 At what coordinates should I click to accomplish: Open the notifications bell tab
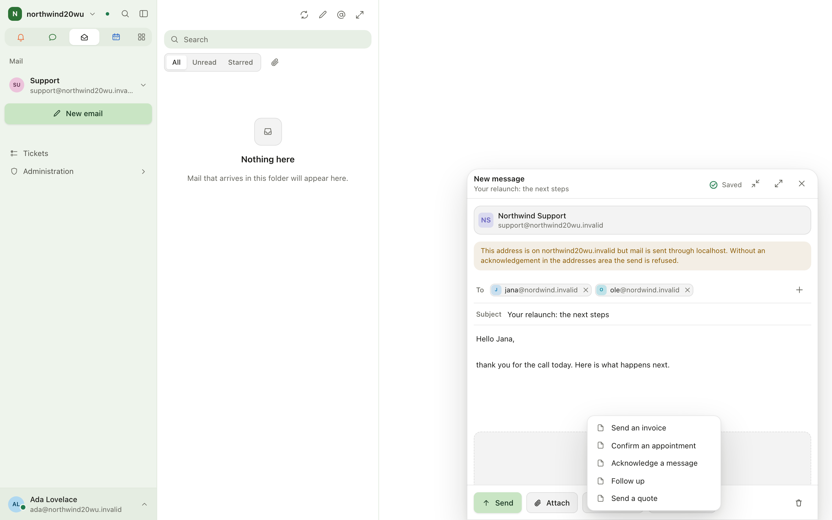tap(21, 37)
